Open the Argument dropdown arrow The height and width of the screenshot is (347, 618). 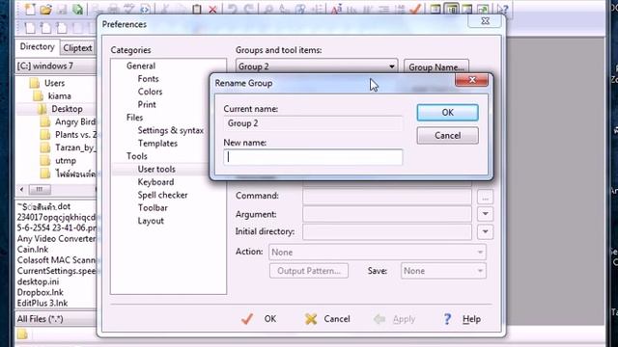click(485, 214)
